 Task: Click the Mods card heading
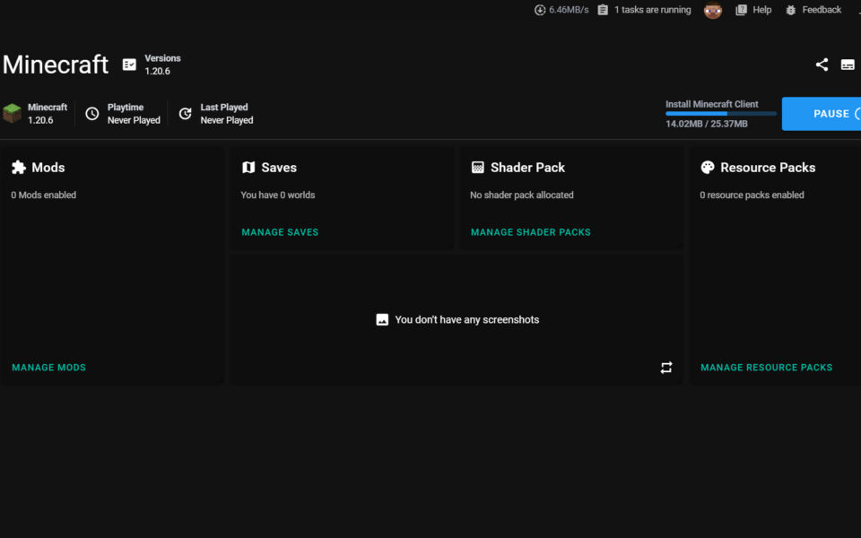coord(48,168)
